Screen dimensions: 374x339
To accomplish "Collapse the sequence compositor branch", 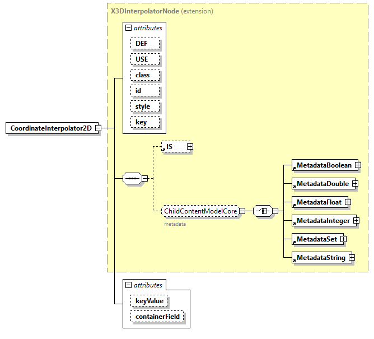I will tap(144, 179).
